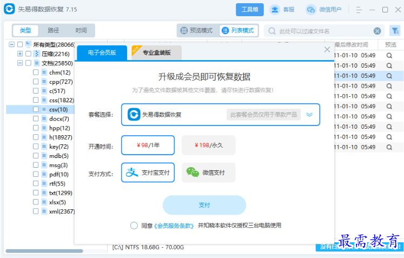404x258 pixels.
Task: Click the 压缩 archive type icon
Action: [x=37, y=54]
